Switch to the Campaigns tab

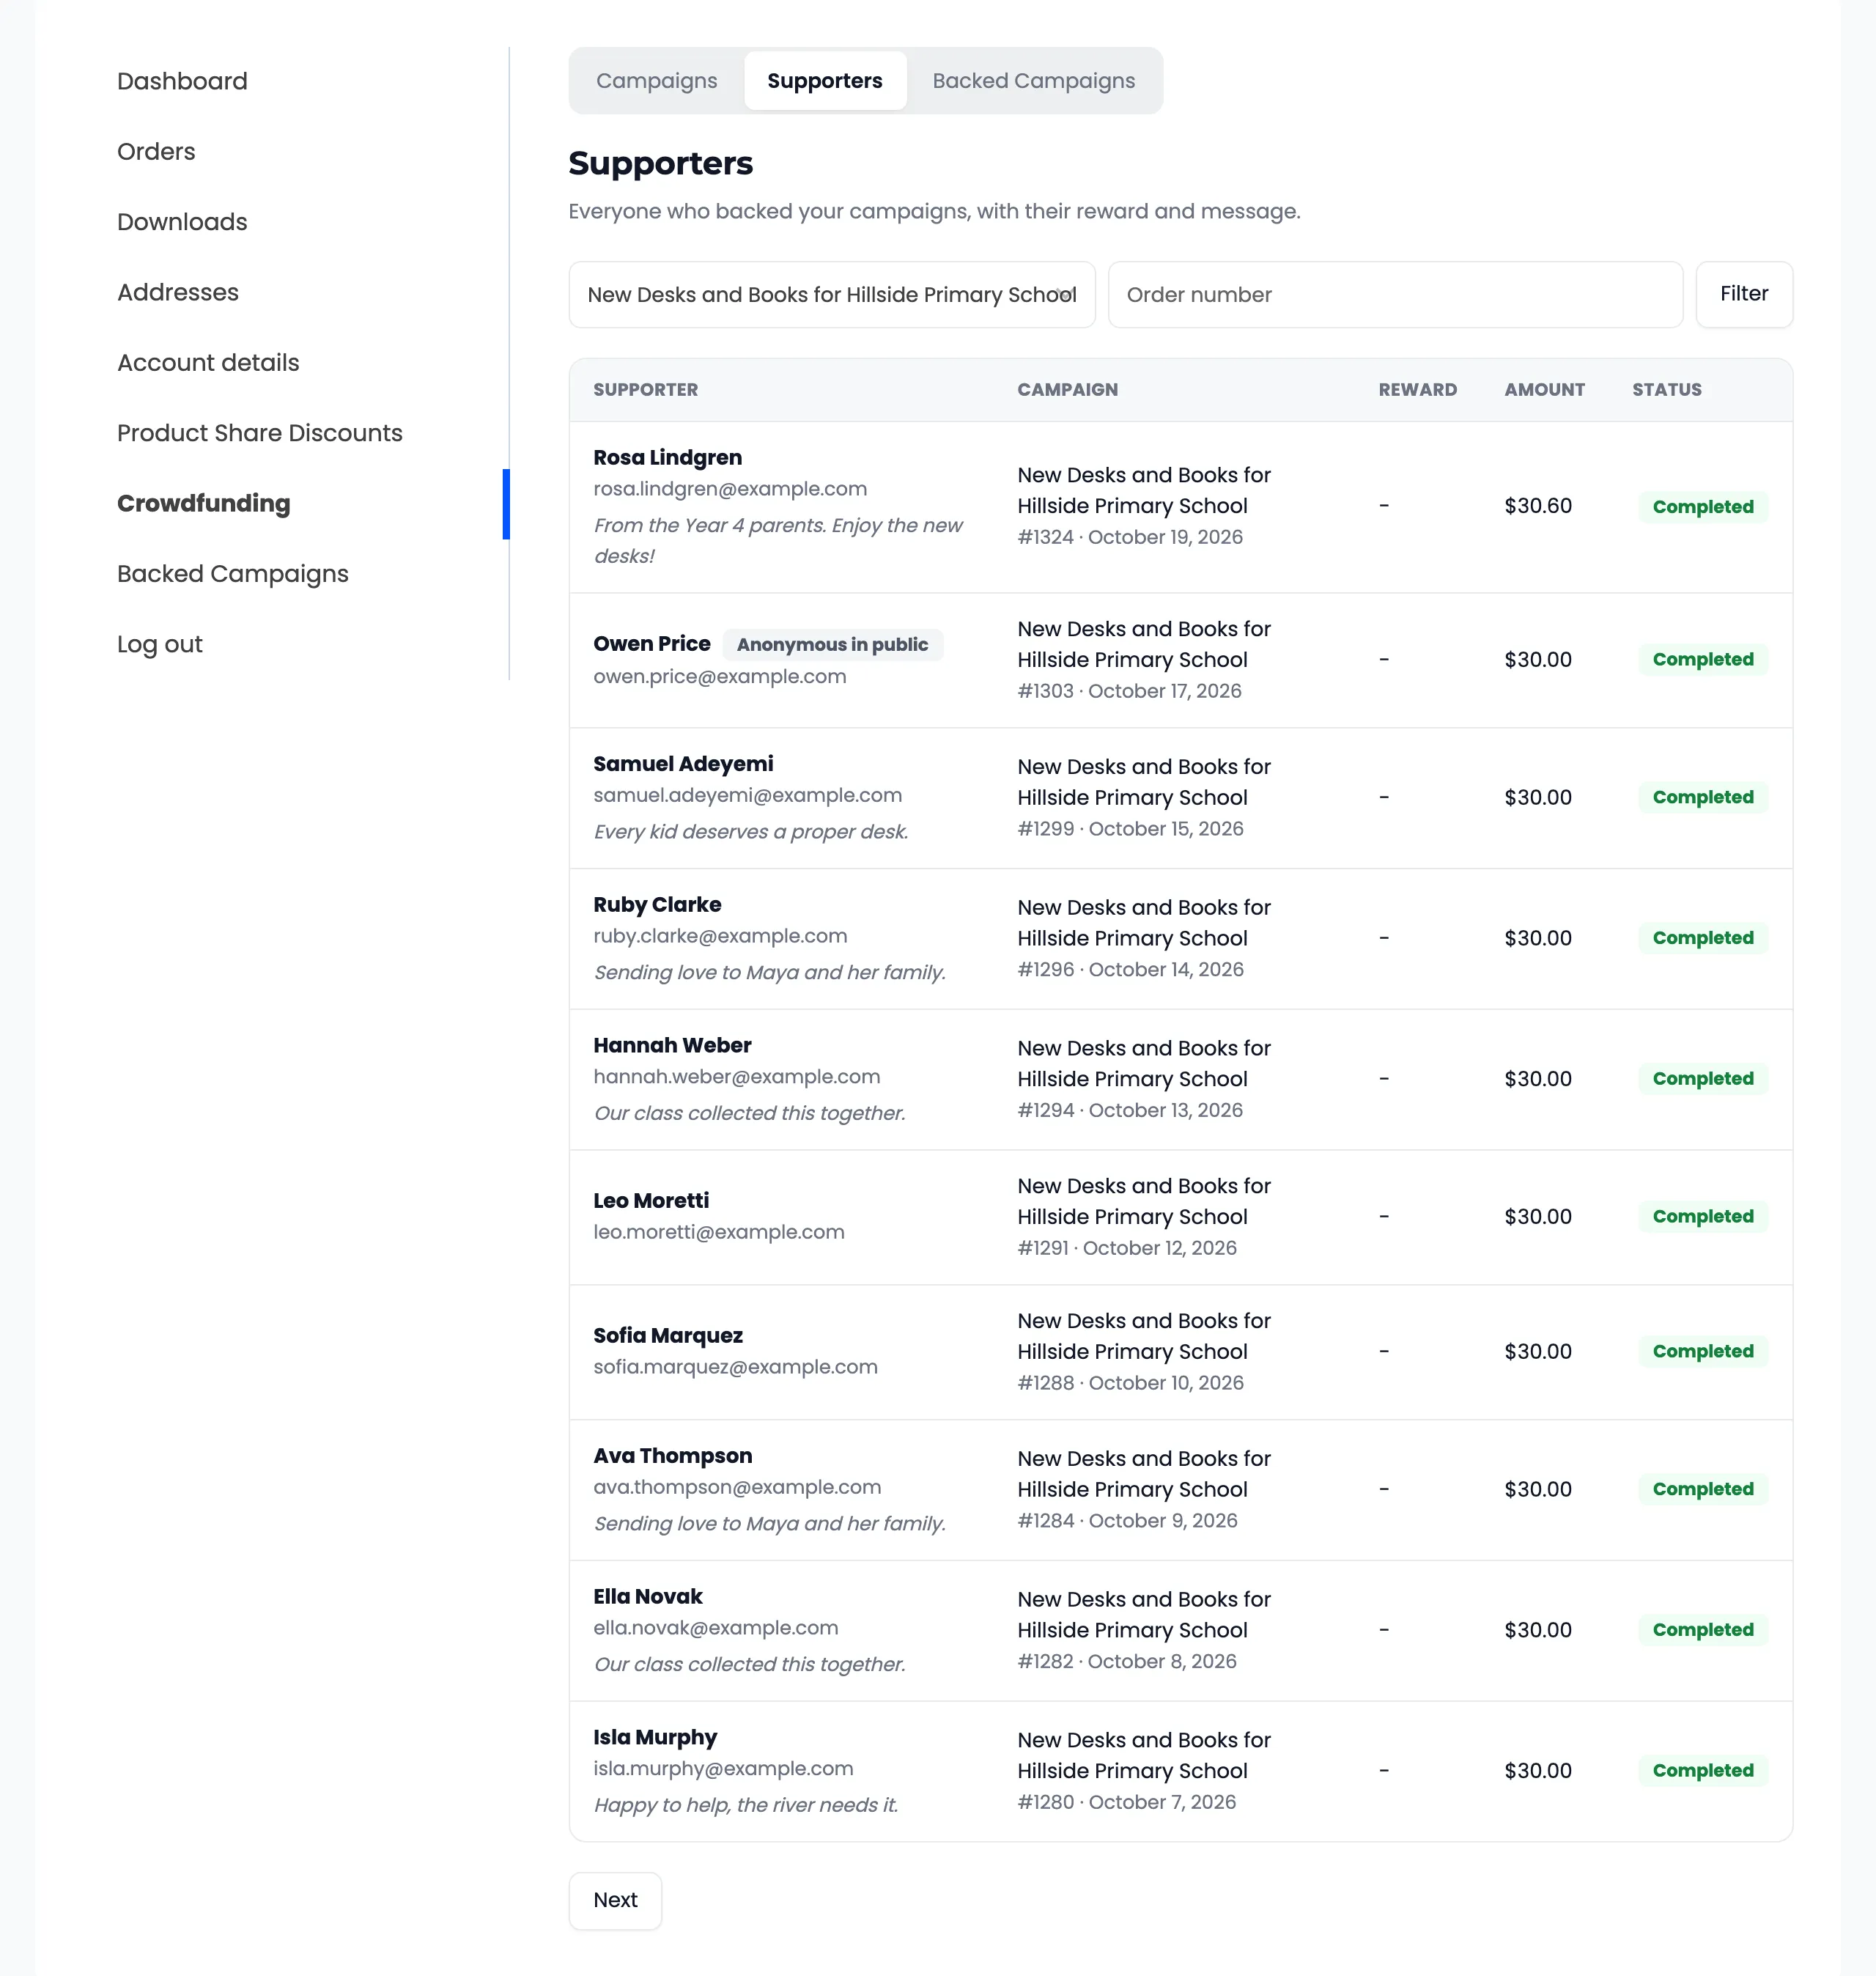click(656, 81)
